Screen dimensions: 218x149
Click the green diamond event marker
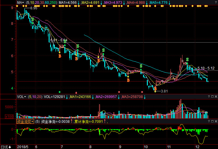point(60,92)
